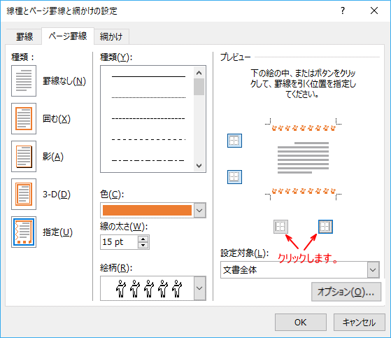Select the 影 (shadow) border style icon
The width and height of the screenshot is (391, 338).
[x=24, y=156]
